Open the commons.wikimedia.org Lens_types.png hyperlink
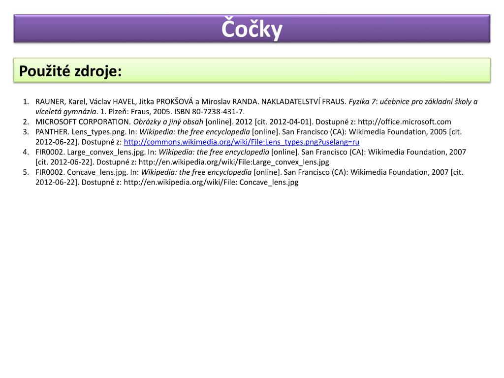 (x=241, y=142)
